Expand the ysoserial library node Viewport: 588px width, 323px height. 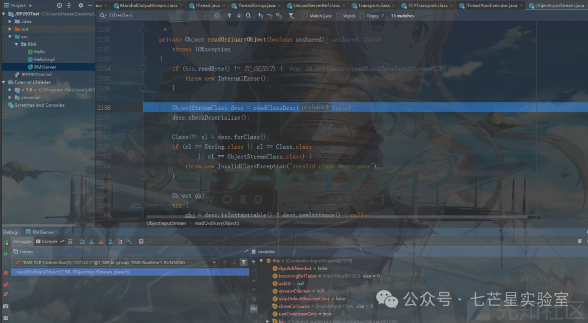pos(10,97)
